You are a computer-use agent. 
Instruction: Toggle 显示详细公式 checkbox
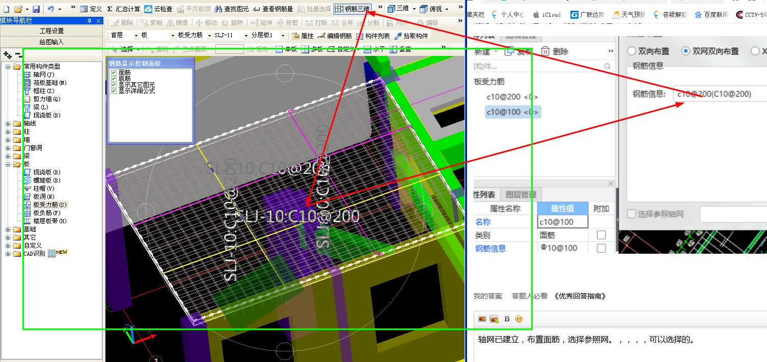coord(114,91)
